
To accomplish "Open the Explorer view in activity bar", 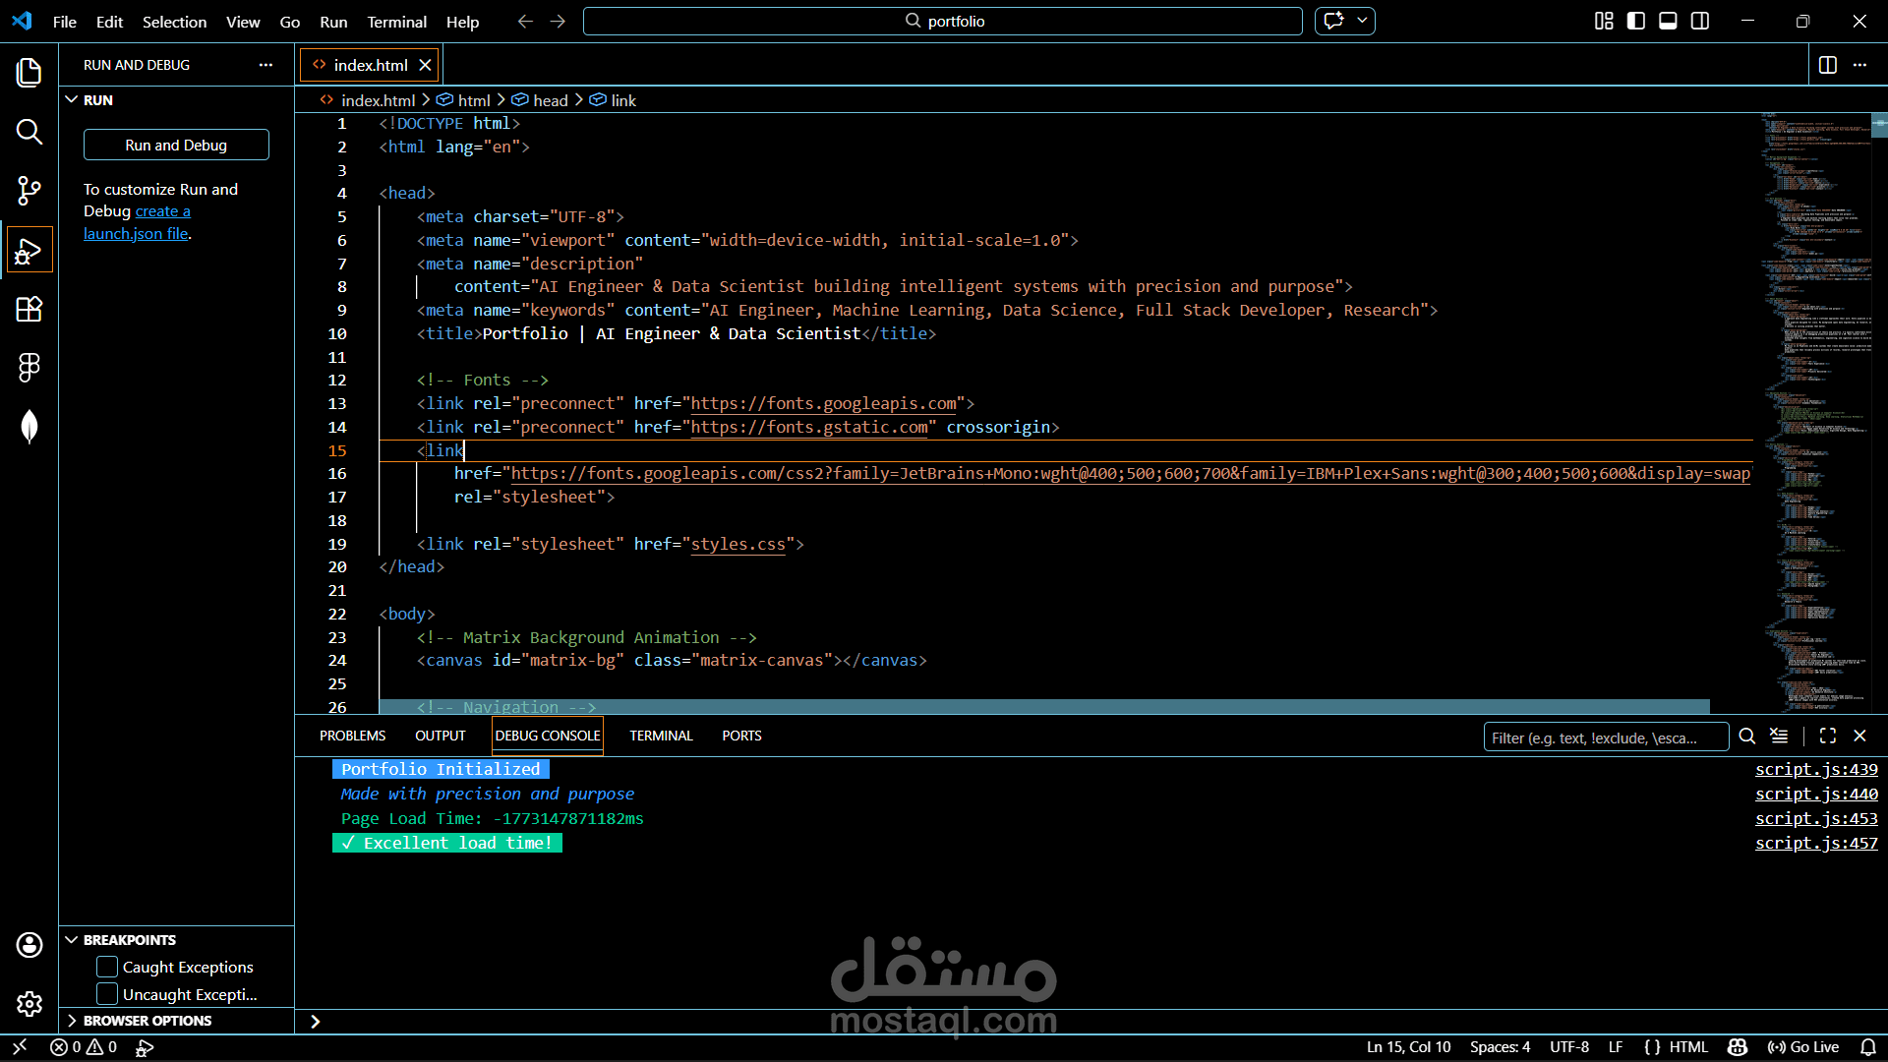I will coord(29,73).
